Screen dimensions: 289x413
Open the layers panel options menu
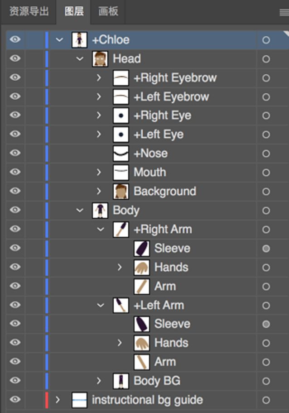(284, 12)
